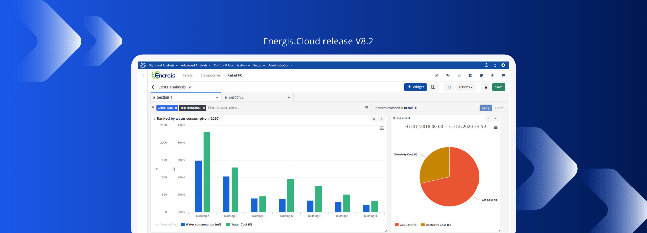This screenshot has width=647, height=233.
Task: Refresh the dashboard with reload icon
Action: click(449, 87)
